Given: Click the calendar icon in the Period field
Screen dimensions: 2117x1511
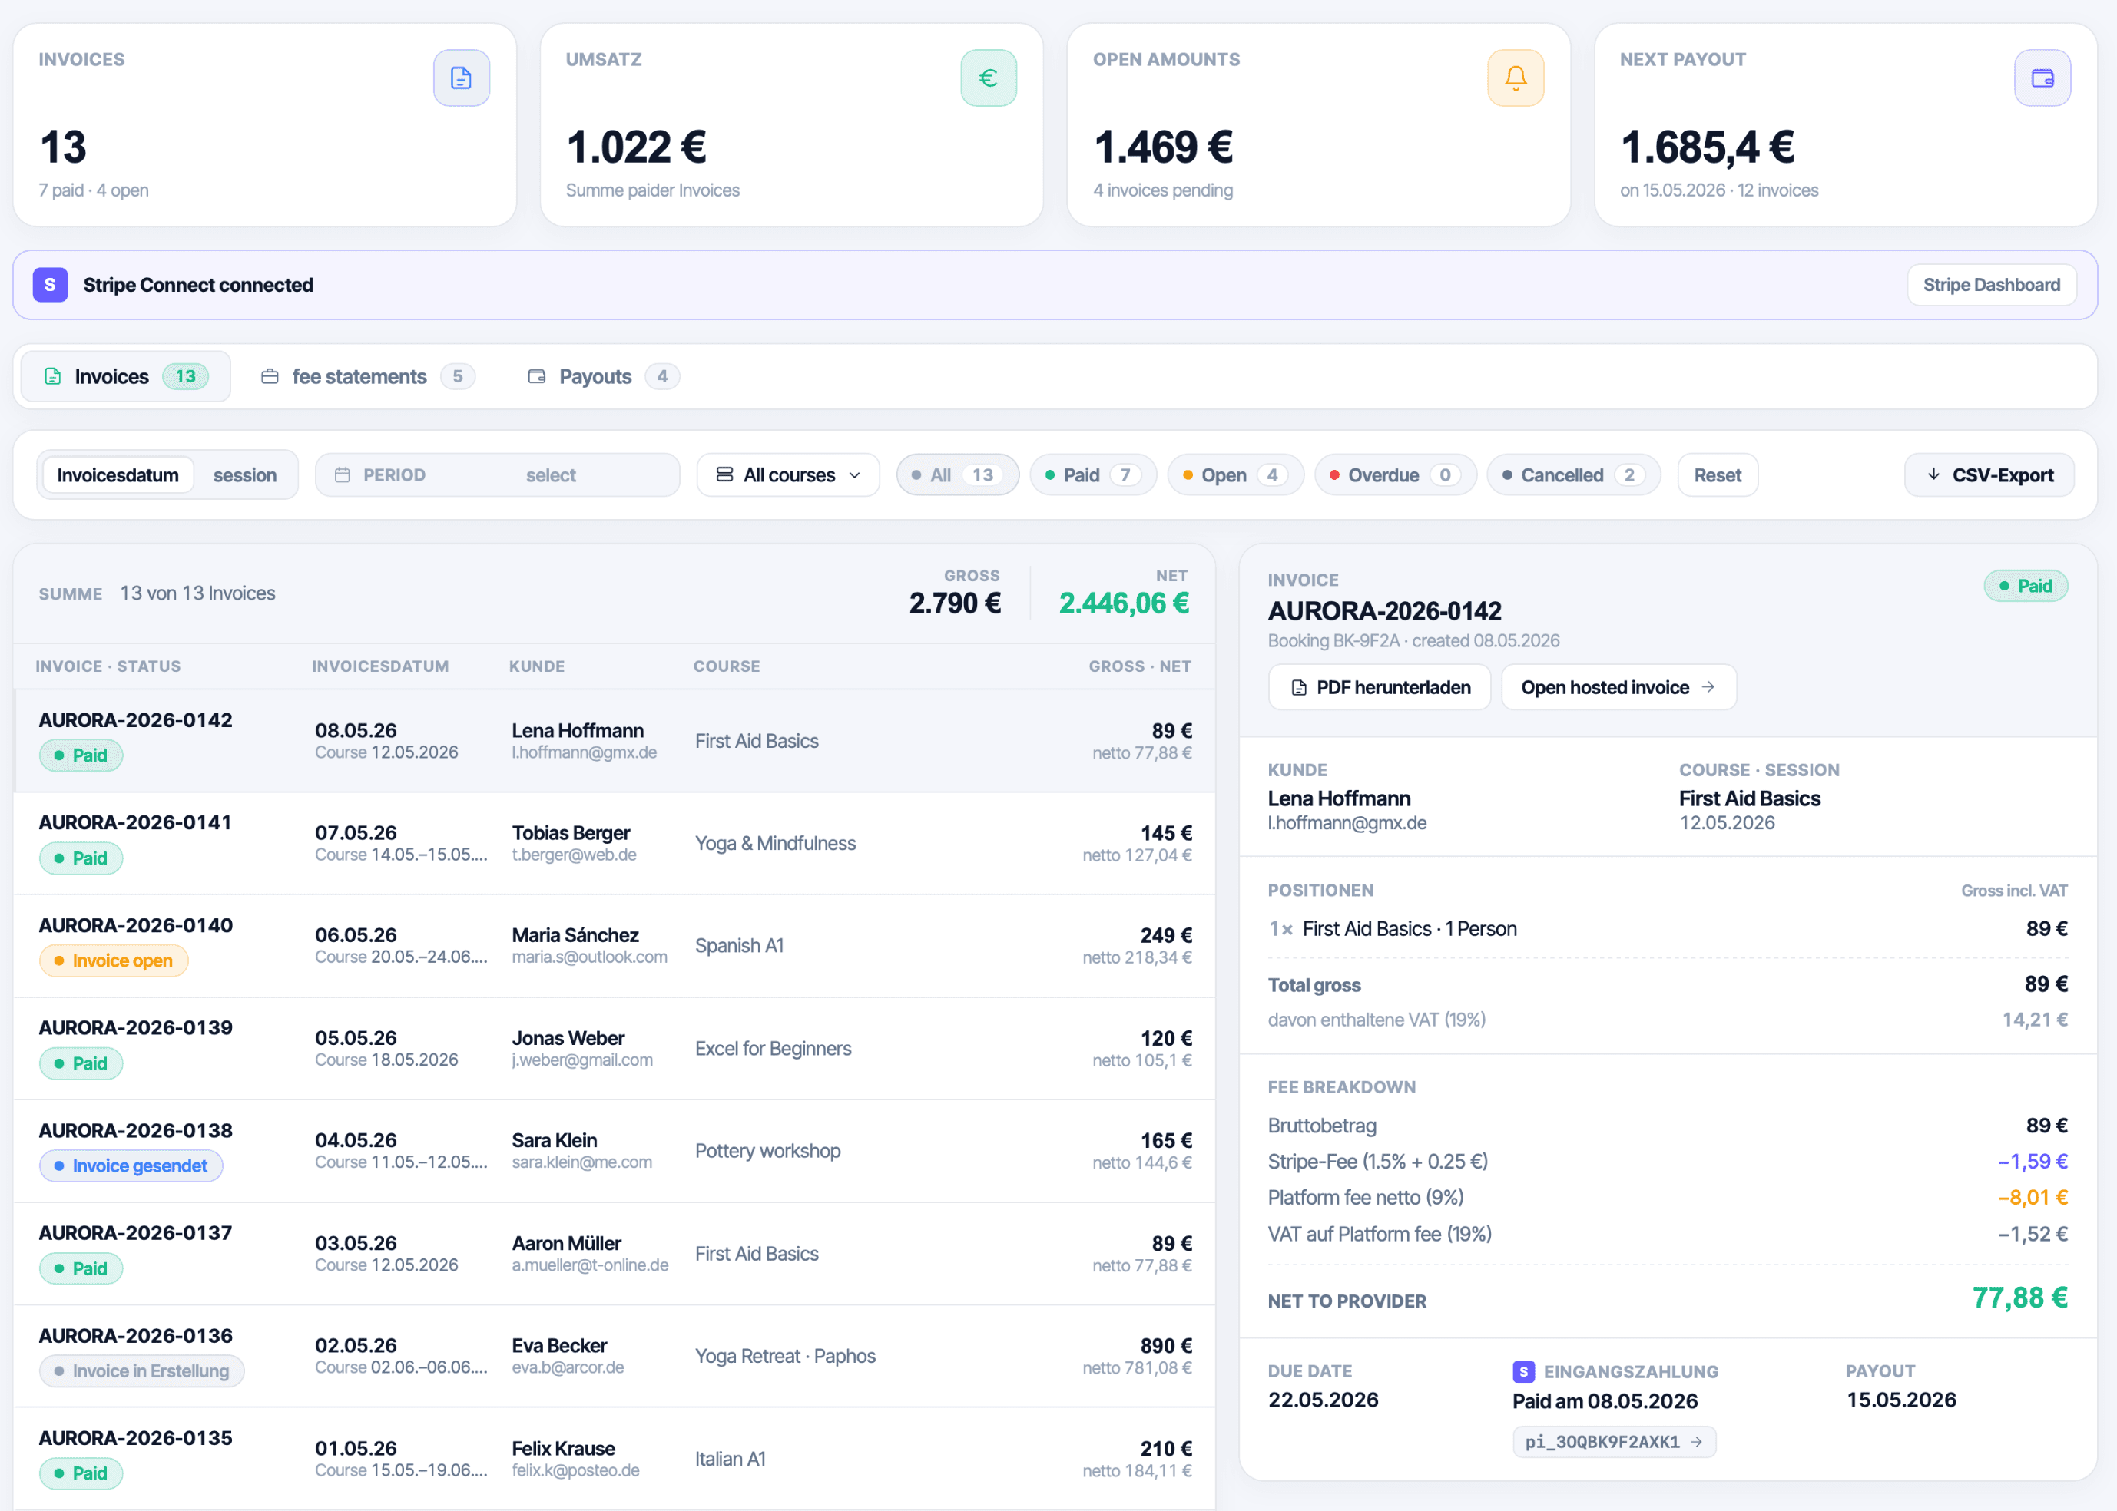Looking at the screenshot, I should coord(343,475).
